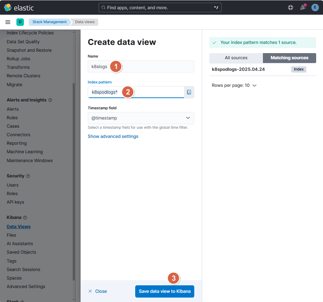The width and height of the screenshot is (323, 302).
Task: Click the Close button
Action: (x=98, y=291)
